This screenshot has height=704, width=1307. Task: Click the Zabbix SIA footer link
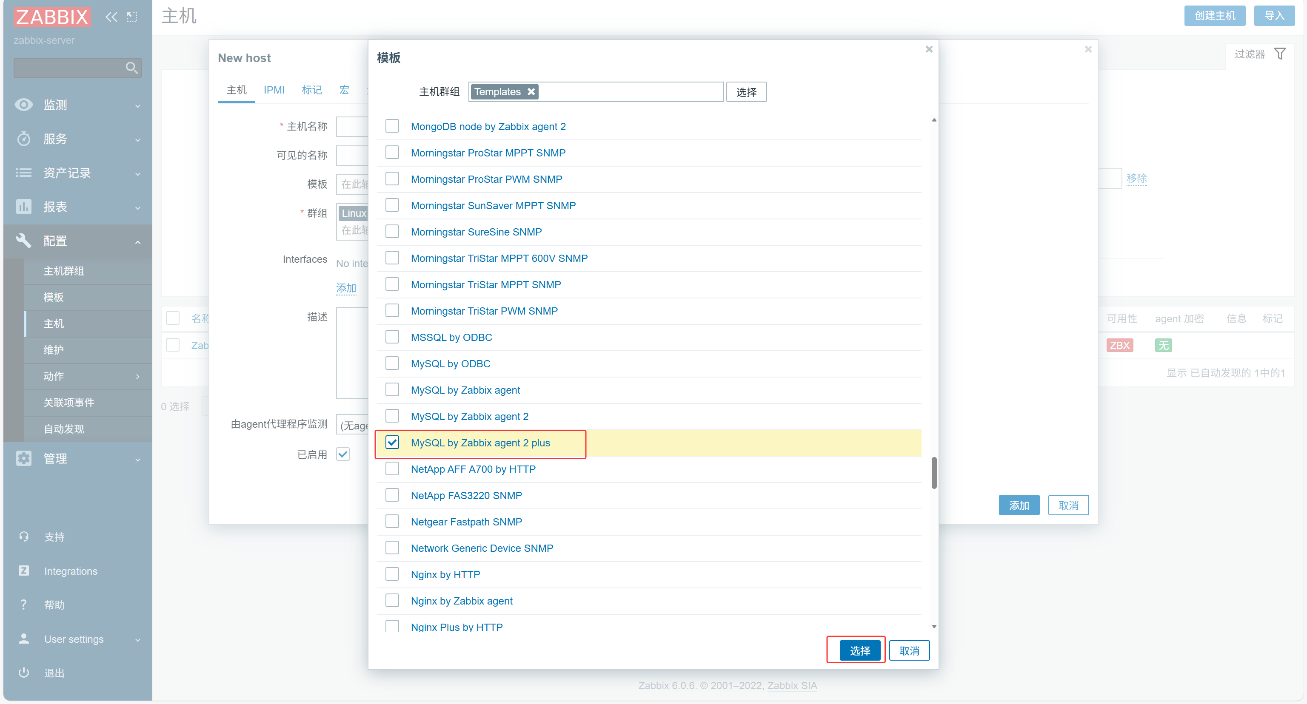tap(791, 685)
